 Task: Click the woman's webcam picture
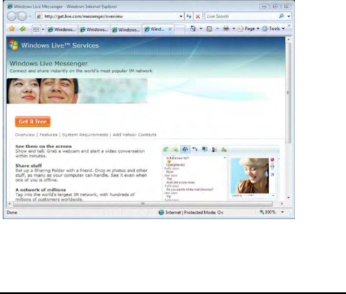pos(250,176)
